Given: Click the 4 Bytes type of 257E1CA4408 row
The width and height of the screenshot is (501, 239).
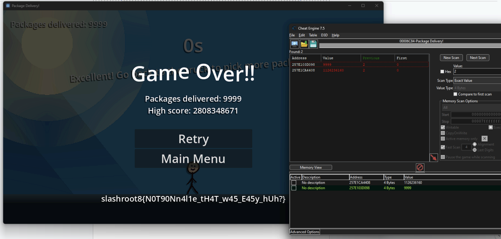Looking at the screenshot, I should click(390, 183).
